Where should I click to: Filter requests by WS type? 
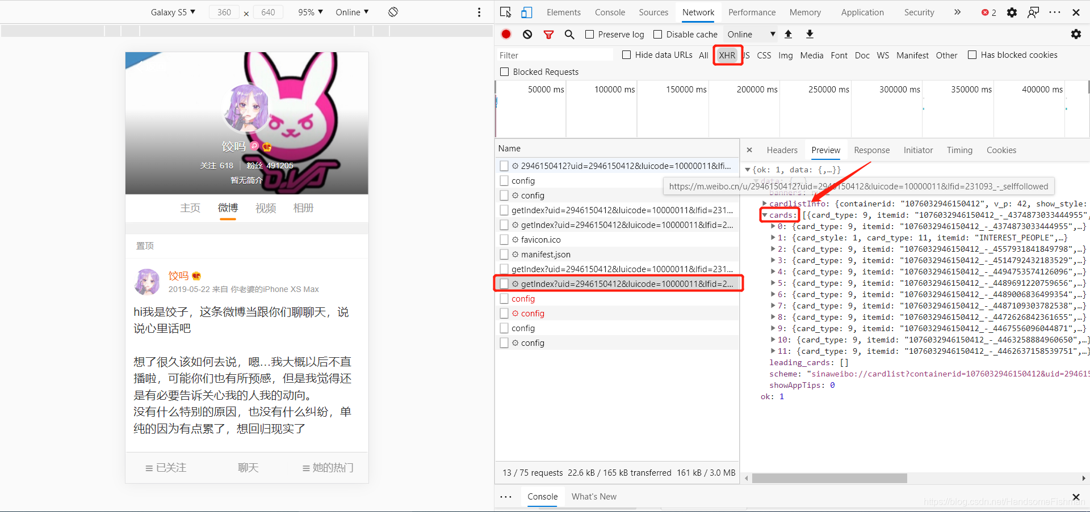tap(883, 55)
